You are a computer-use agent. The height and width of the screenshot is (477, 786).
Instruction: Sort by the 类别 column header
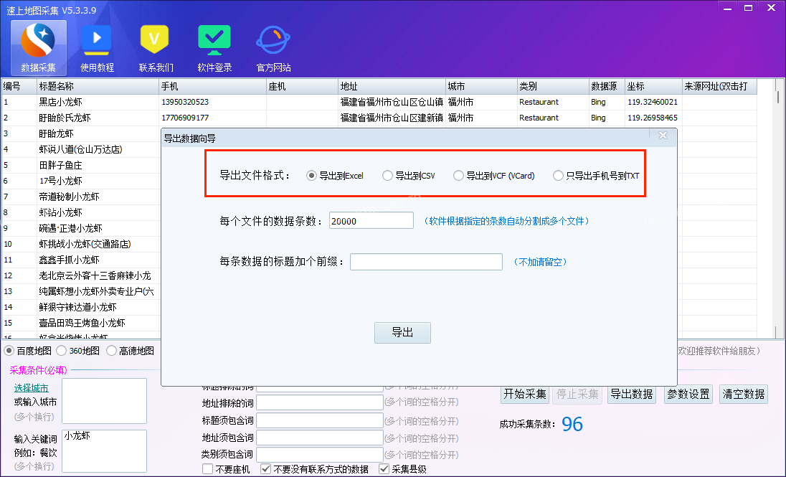pyautogui.click(x=553, y=86)
